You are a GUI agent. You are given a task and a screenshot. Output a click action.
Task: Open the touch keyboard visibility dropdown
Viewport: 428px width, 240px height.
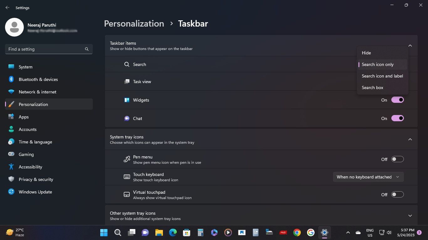click(x=368, y=177)
